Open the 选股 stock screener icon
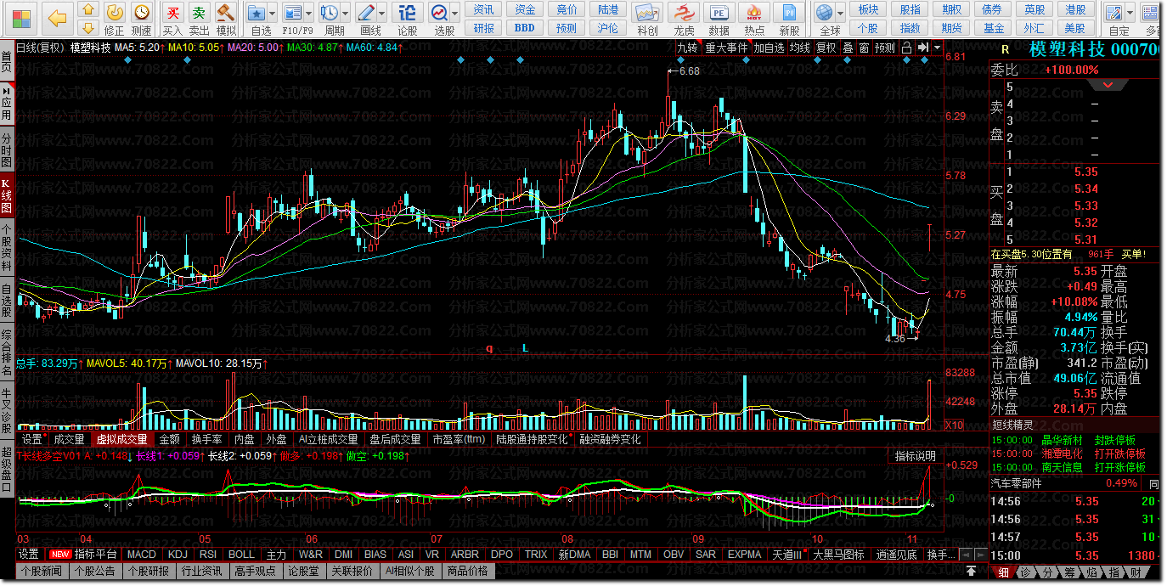1167x586 pixels. [x=439, y=12]
